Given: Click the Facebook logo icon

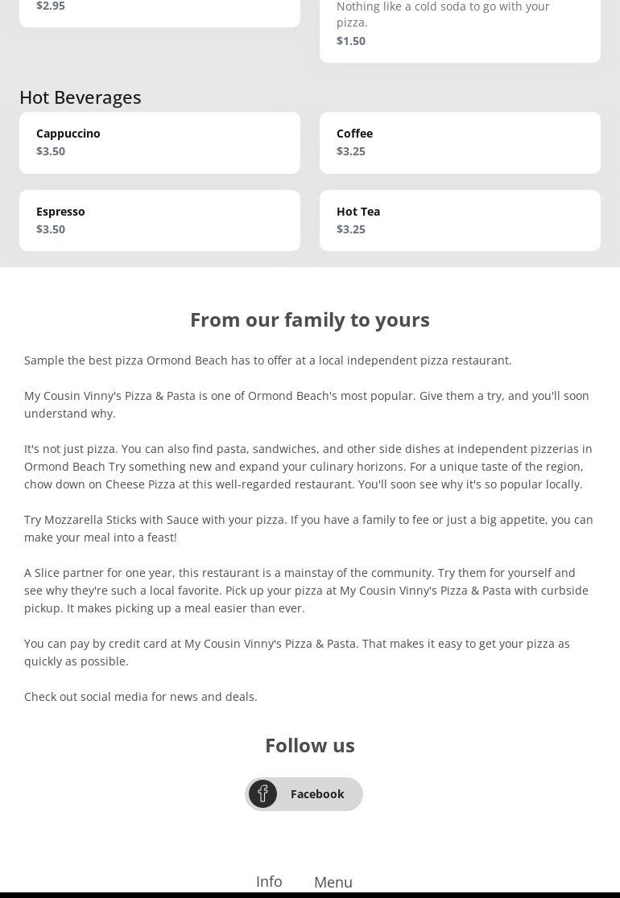Looking at the screenshot, I should point(262,794).
